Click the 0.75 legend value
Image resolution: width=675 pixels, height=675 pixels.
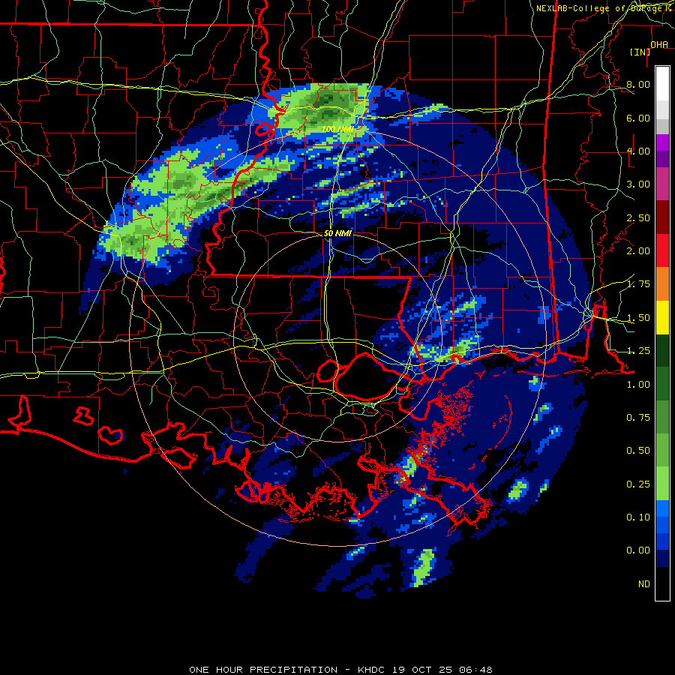(638, 418)
